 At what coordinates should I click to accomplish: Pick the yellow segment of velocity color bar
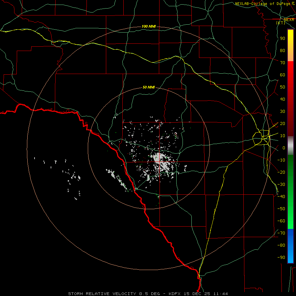tap(290, 45)
